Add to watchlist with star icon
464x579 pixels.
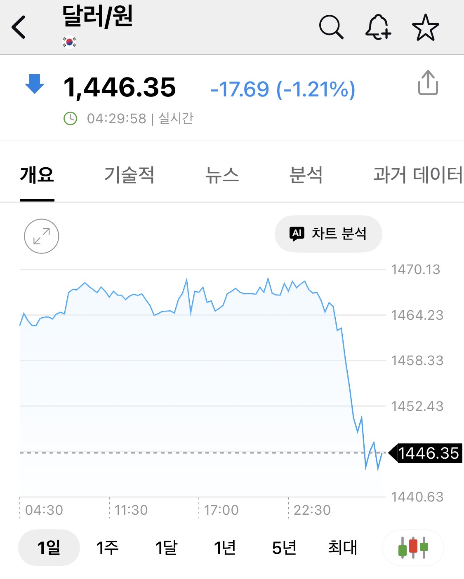click(425, 28)
